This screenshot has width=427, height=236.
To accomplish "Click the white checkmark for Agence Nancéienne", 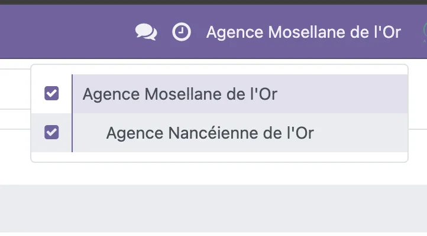I will (51, 132).
